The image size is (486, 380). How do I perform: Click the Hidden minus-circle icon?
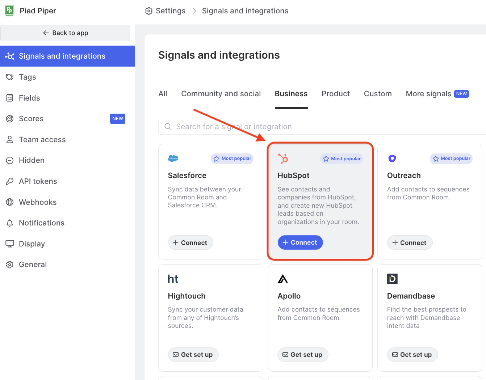10,160
